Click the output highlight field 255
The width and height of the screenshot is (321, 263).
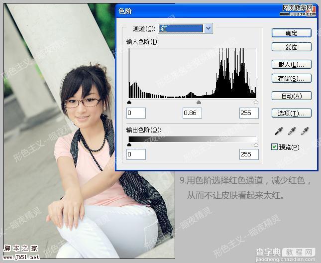[249, 154]
